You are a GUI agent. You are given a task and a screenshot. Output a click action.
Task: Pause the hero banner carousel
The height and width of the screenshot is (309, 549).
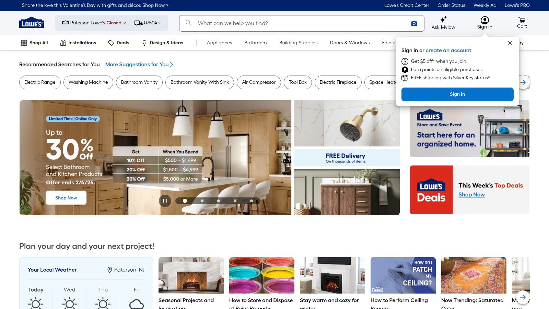point(165,201)
